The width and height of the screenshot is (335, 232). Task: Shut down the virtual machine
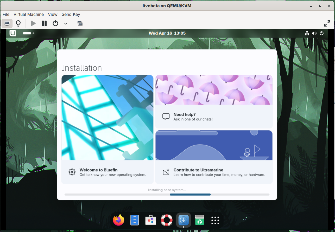[55, 23]
